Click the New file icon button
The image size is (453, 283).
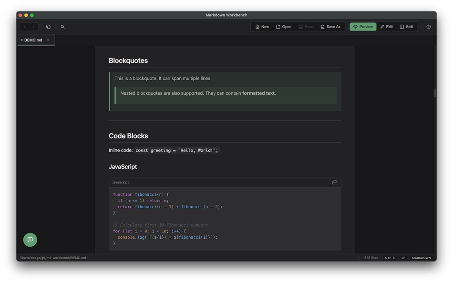(x=261, y=26)
